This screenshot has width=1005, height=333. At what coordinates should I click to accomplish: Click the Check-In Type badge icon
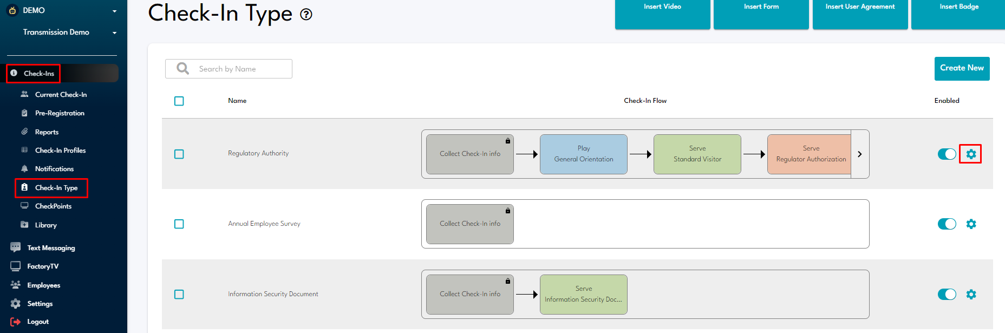[24, 187]
